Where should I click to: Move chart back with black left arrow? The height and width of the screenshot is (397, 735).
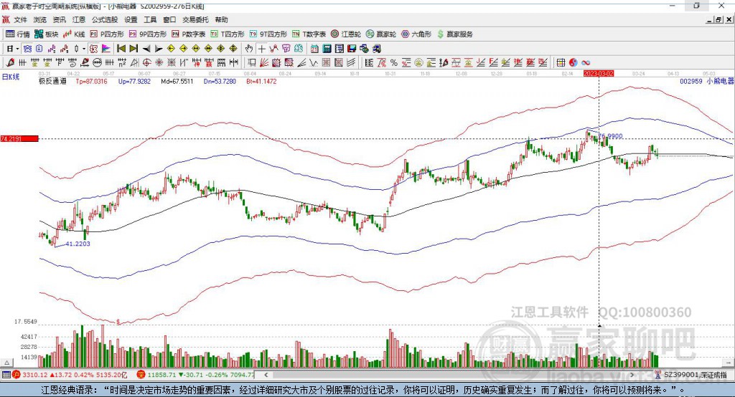146,48
